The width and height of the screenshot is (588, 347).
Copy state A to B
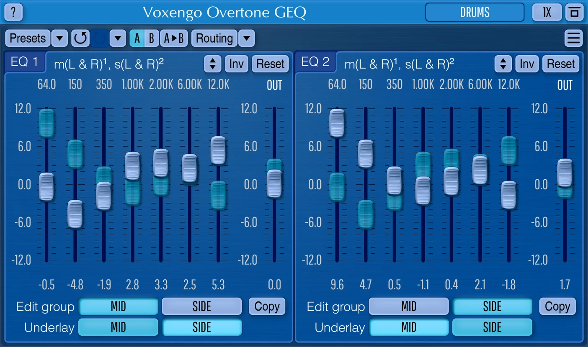[x=174, y=38]
